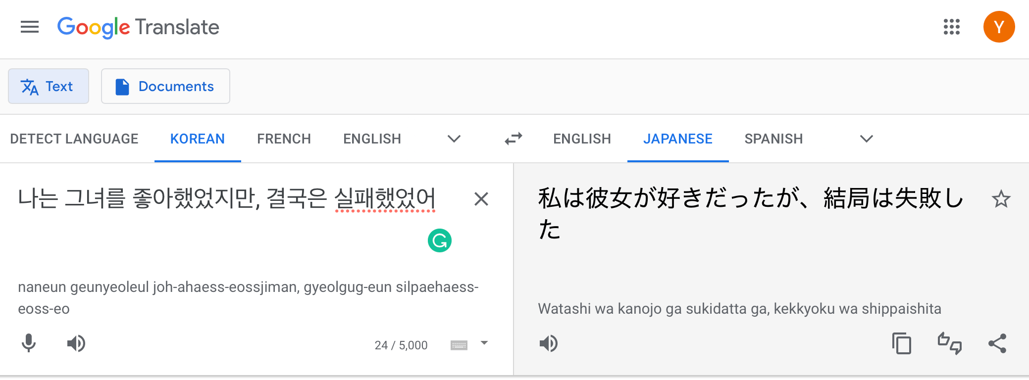Image resolution: width=1029 pixels, height=380 pixels.
Task: Switch to the Documents tab
Action: [165, 86]
